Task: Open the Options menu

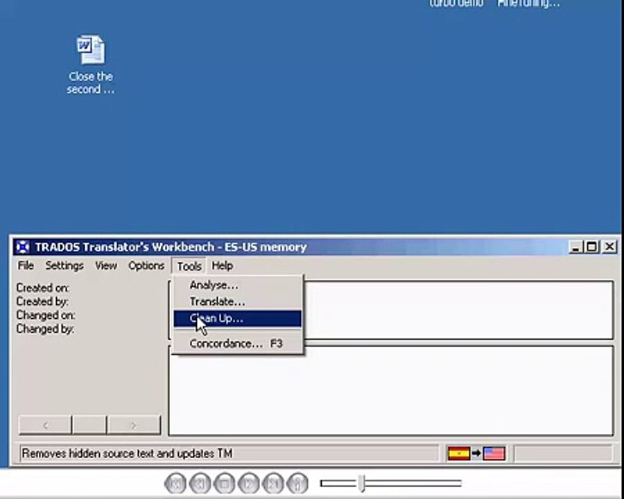Action: click(x=146, y=265)
